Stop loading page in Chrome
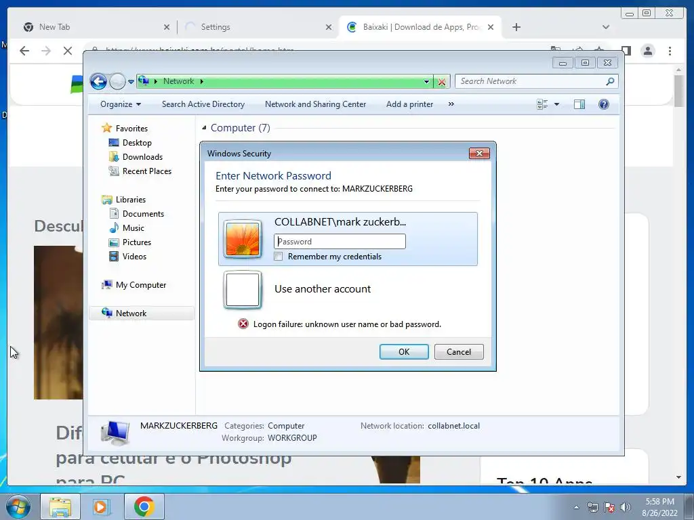This screenshot has width=694, height=520. (67, 51)
